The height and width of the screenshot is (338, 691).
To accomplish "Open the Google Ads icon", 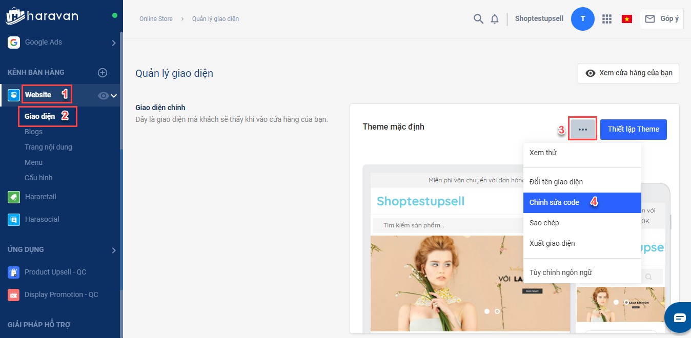I will (14, 43).
